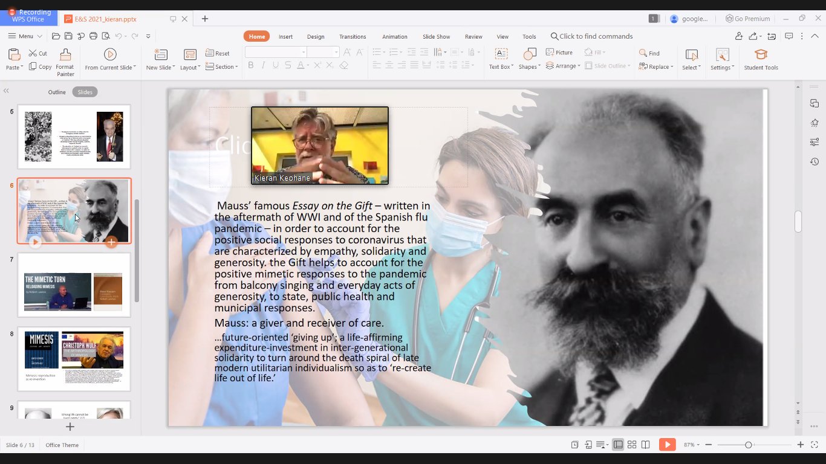This screenshot has width=826, height=464.
Task: Click the zoom slider handle
Action: (x=749, y=445)
